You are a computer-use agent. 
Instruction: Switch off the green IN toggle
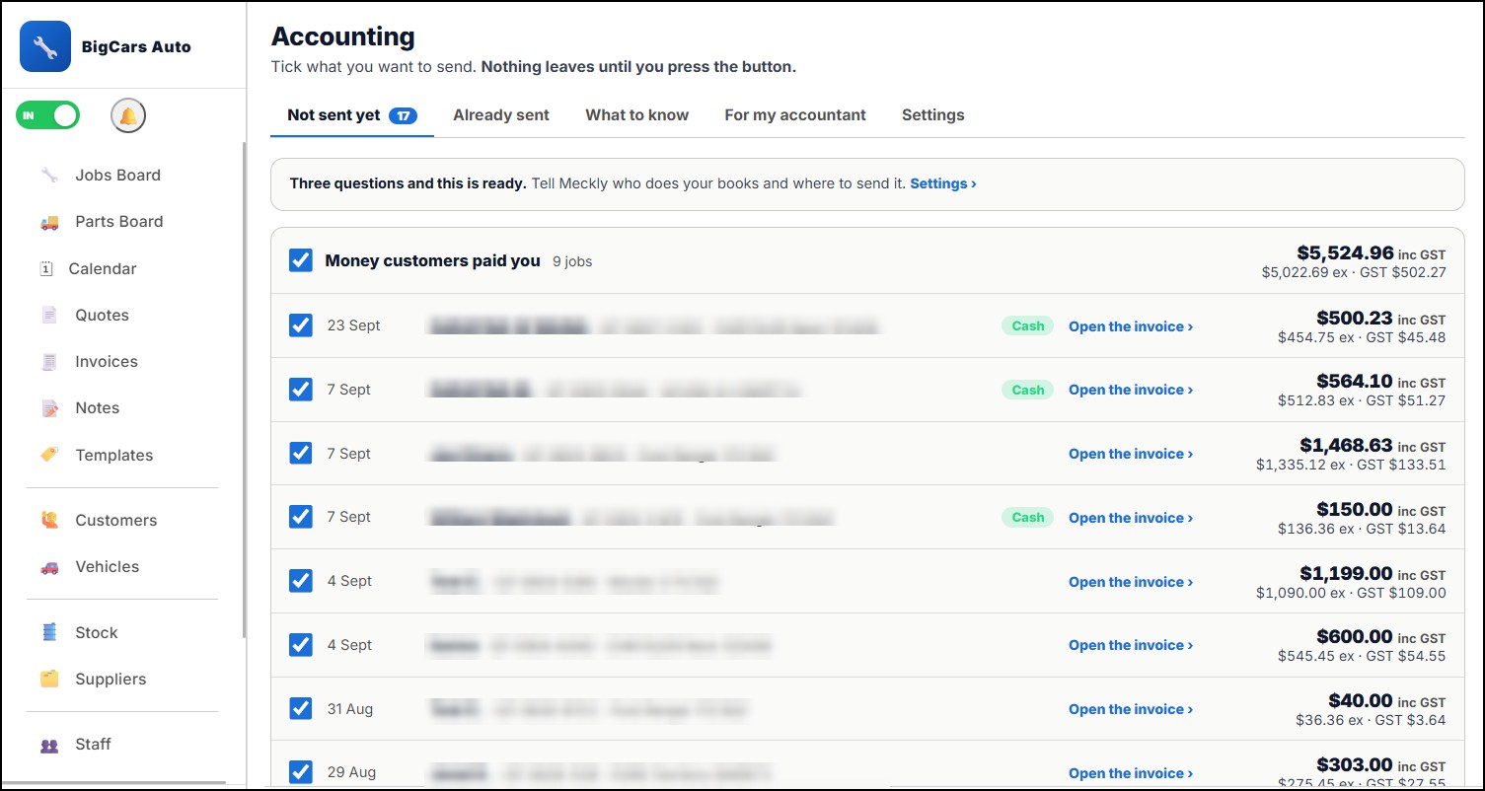point(47,115)
